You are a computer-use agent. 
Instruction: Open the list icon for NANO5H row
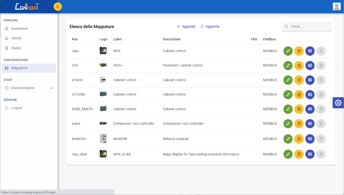(x=310, y=139)
